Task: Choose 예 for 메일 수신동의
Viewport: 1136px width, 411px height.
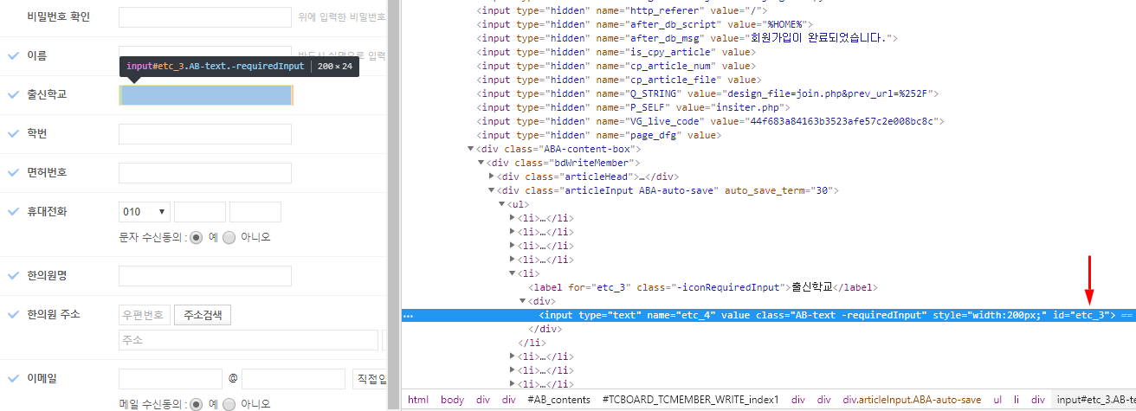Action: [196, 404]
